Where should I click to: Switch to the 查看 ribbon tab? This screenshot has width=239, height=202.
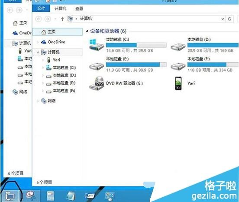[x=79, y=9]
